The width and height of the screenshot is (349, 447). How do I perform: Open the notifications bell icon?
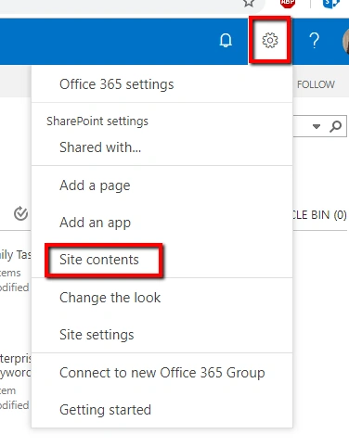coord(226,41)
